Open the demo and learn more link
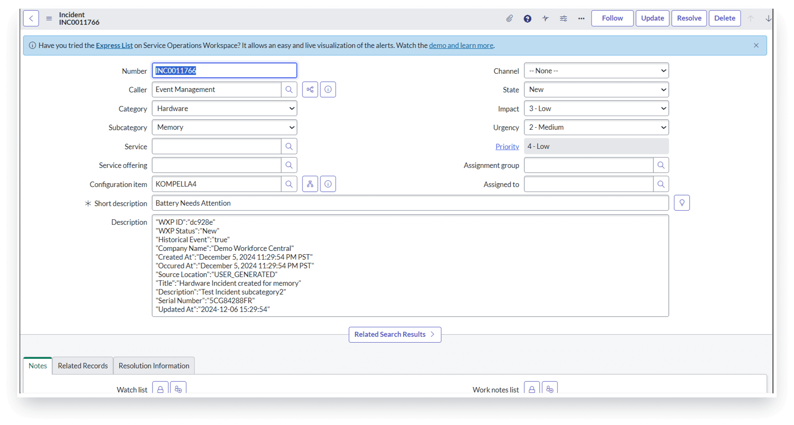 pos(461,45)
